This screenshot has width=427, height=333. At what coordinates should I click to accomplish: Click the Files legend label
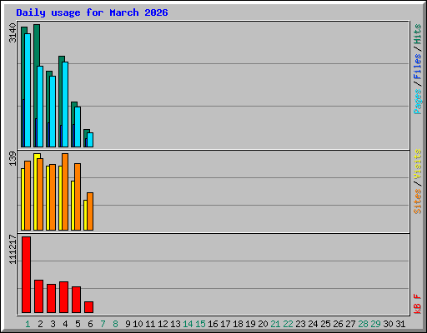417,66
